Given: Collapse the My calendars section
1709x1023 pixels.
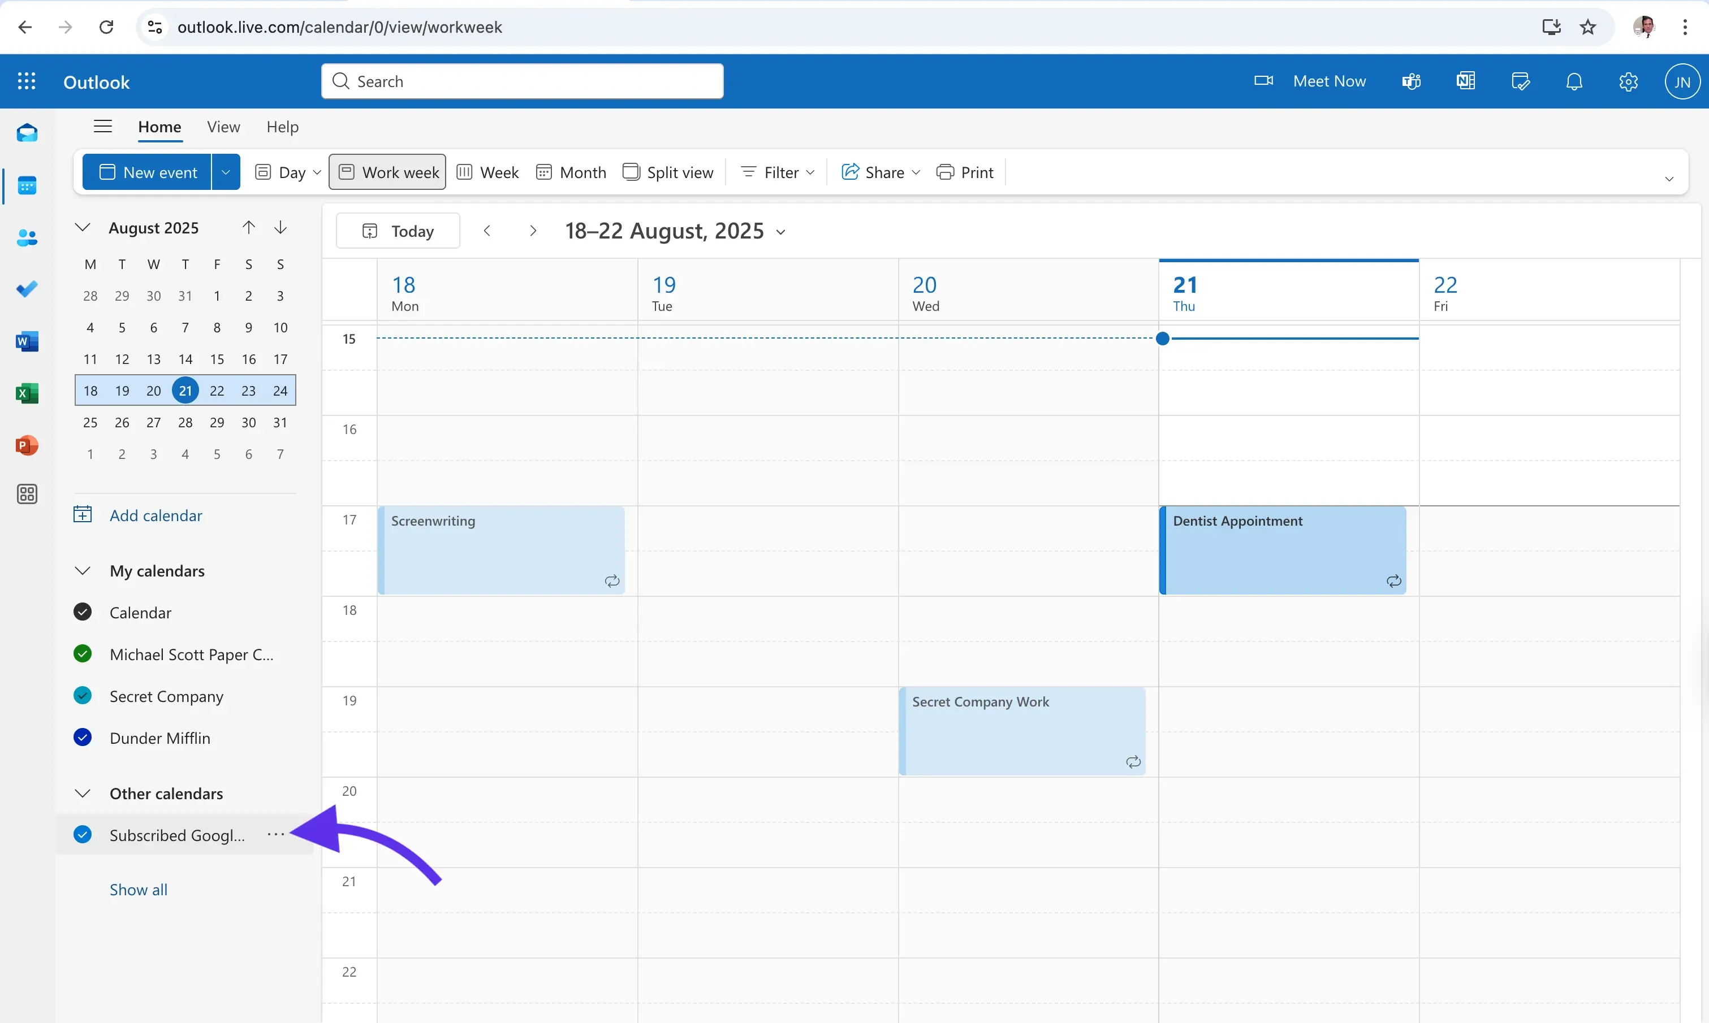Looking at the screenshot, I should click(83, 570).
